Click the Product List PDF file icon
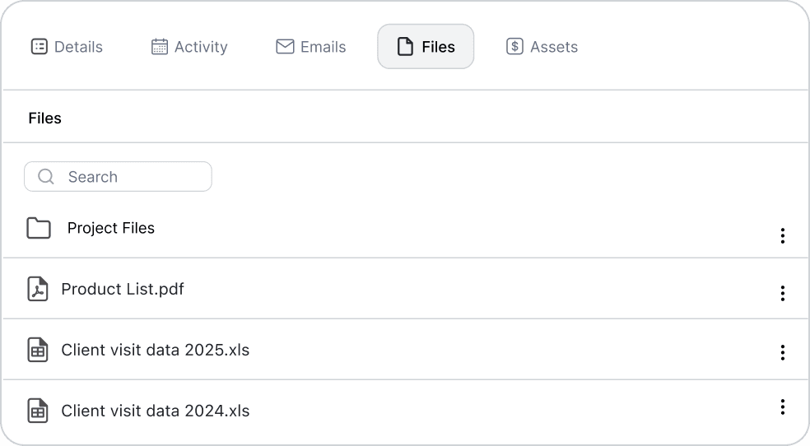 click(38, 289)
